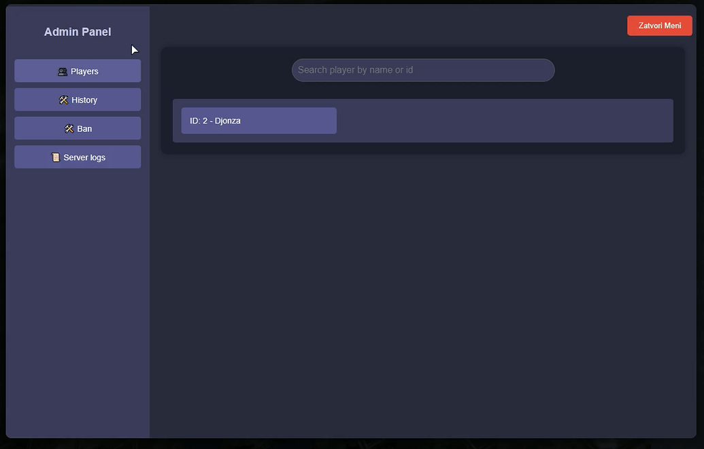Click the Server logs sidebar button
Image resolution: width=704 pixels, height=449 pixels.
(78, 157)
